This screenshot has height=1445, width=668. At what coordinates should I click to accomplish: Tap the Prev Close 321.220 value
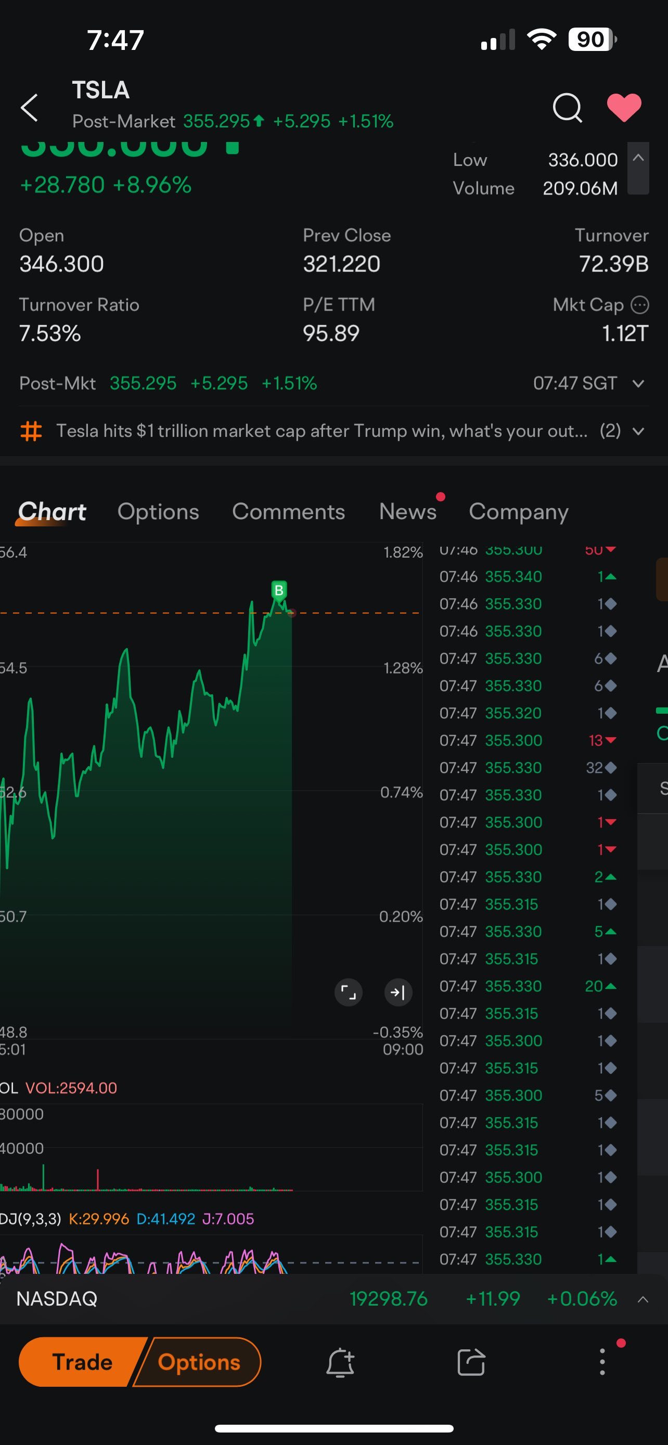click(x=342, y=264)
